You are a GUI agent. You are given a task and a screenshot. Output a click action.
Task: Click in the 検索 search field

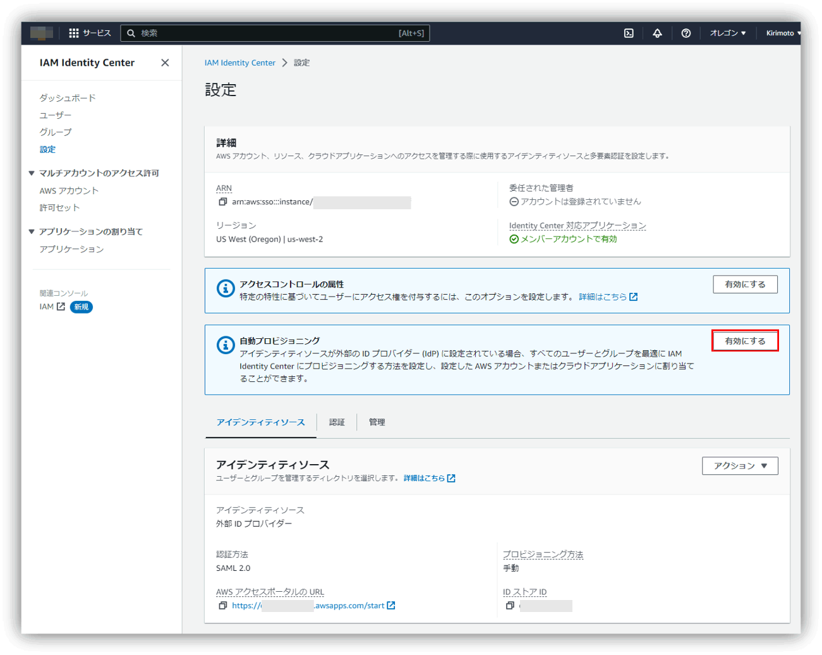pyautogui.click(x=275, y=33)
